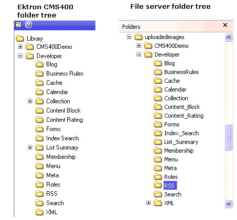Screen dimensions: 237x220
Task: Click the scrollbar down arrow in Folders pane
Action: pyautogui.click(x=228, y=204)
